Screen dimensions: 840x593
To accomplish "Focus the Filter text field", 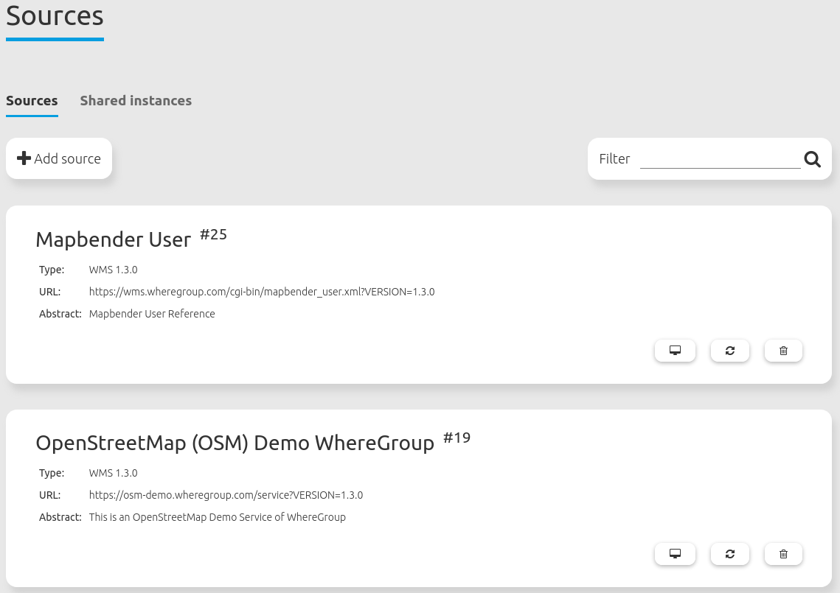I will click(720, 159).
